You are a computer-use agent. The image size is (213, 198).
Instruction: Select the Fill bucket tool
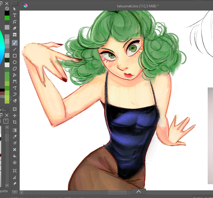tap(14, 156)
